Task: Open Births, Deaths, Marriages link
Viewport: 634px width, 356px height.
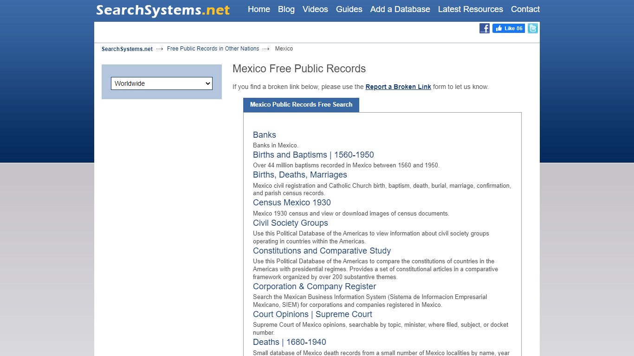Action: point(300,175)
